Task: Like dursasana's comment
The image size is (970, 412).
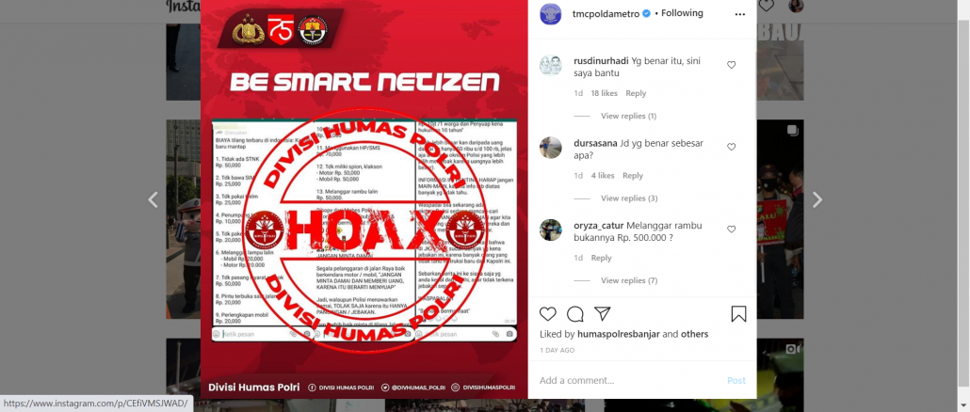Action: (731, 147)
